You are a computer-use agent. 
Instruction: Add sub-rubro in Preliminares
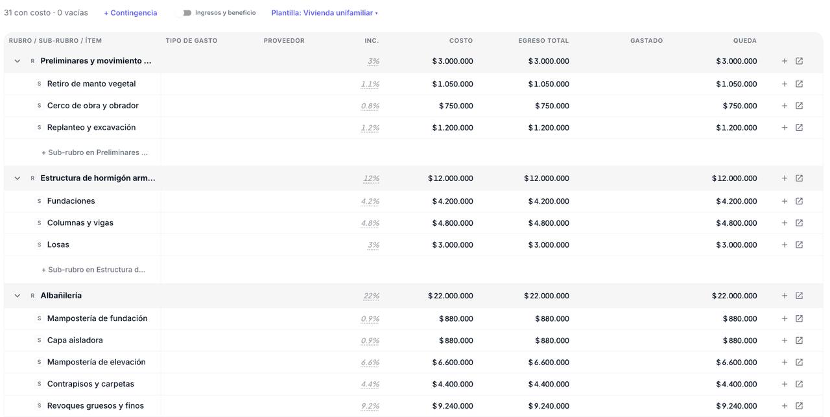pos(95,152)
